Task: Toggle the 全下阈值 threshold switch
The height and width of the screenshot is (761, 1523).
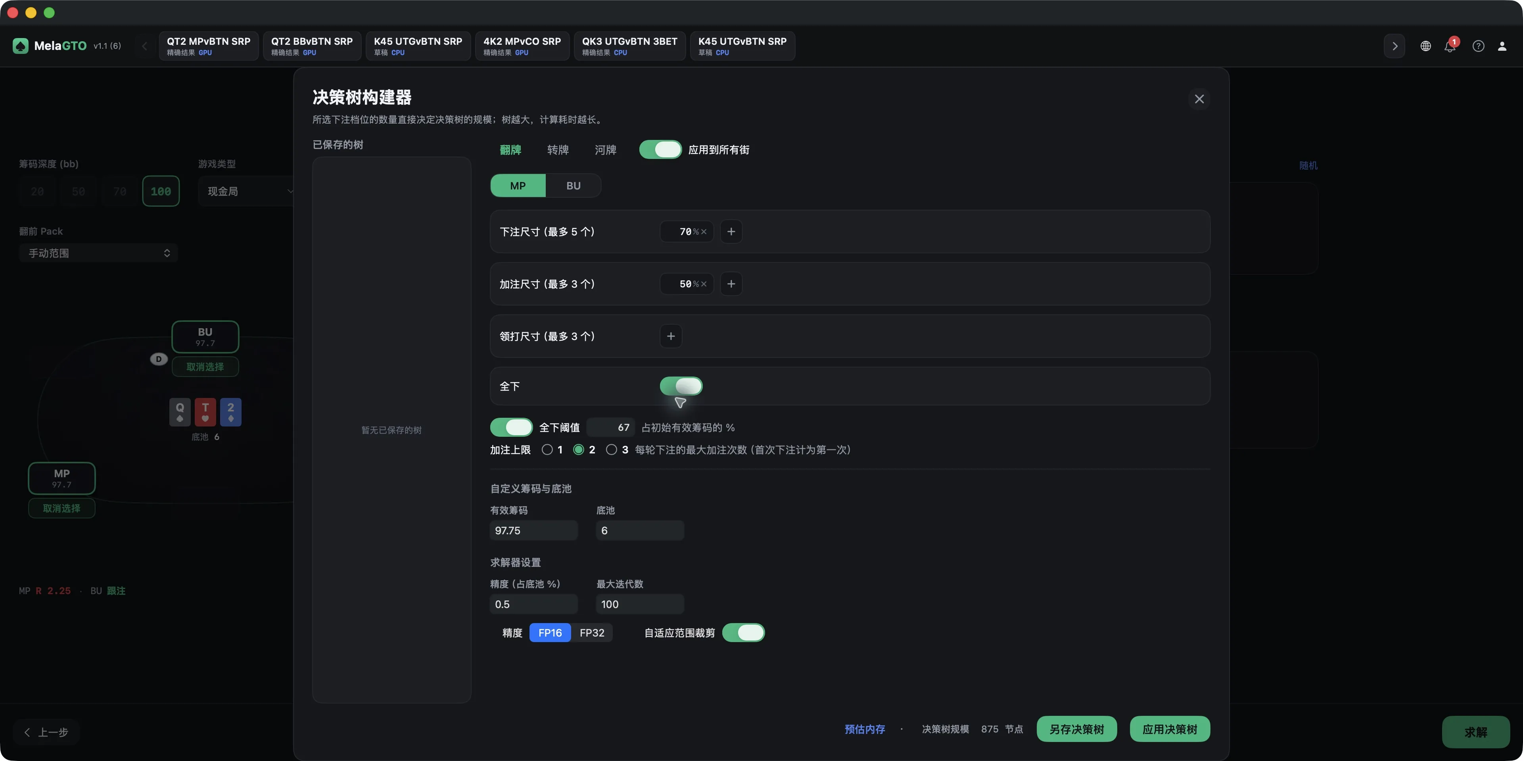Action: coord(511,427)
